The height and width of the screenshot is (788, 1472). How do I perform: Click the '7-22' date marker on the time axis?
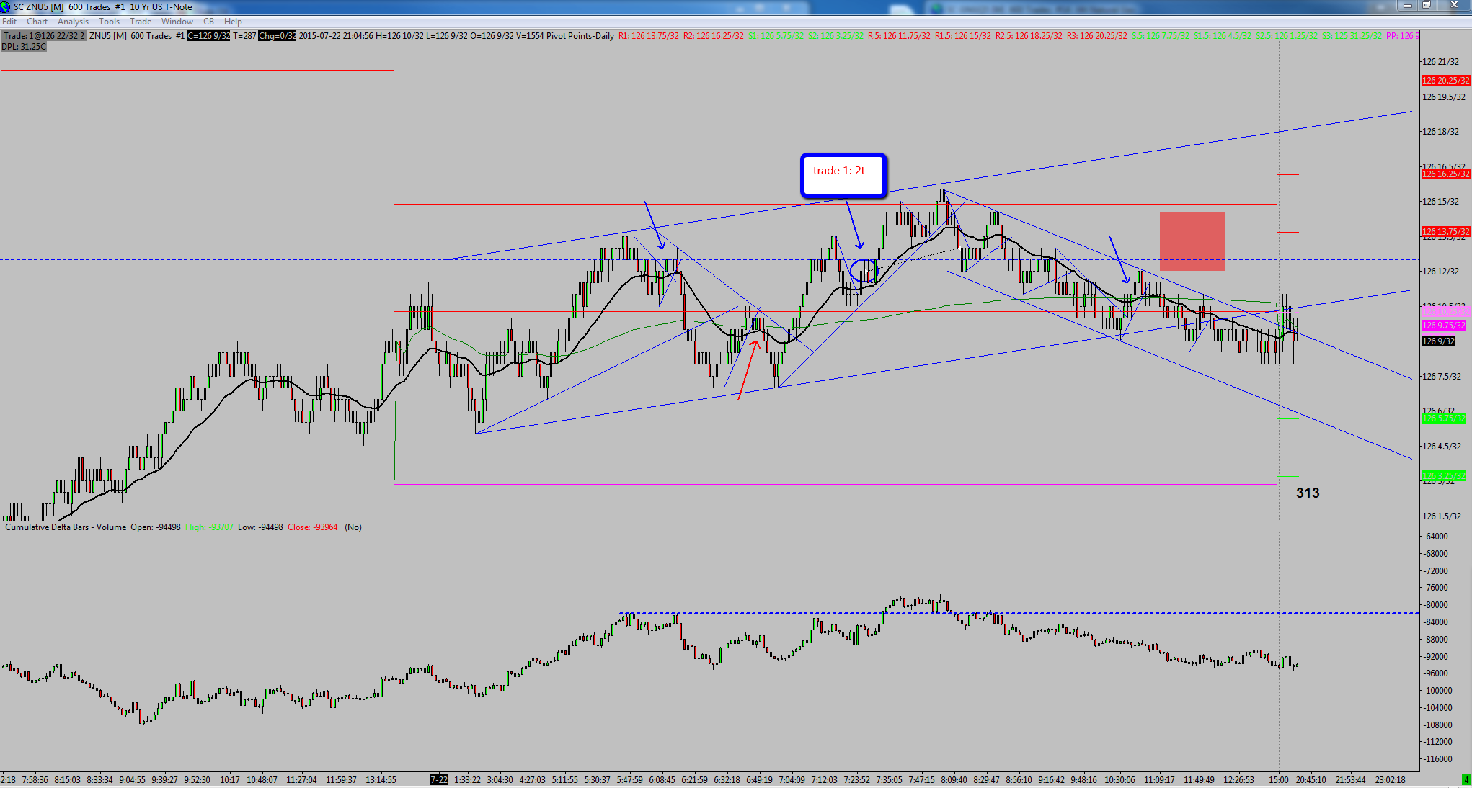coord(439,780)
